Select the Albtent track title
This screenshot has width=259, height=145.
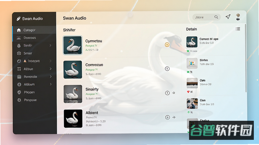point(92,113)
